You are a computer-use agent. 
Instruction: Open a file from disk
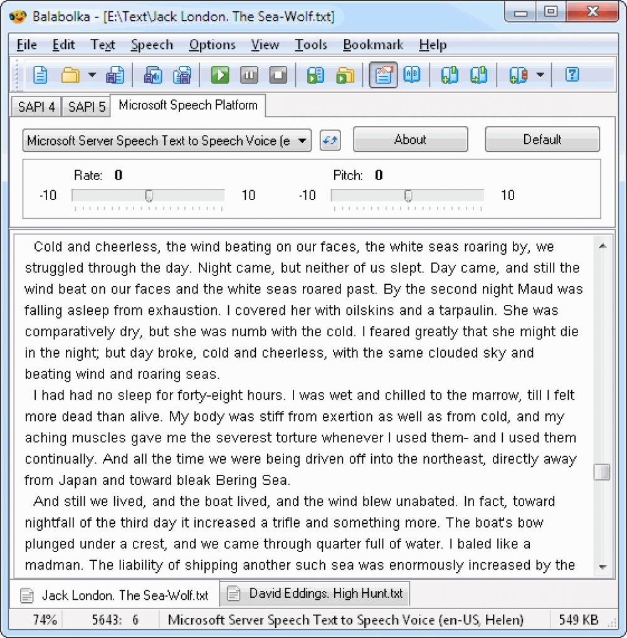(x=71, y=75)
